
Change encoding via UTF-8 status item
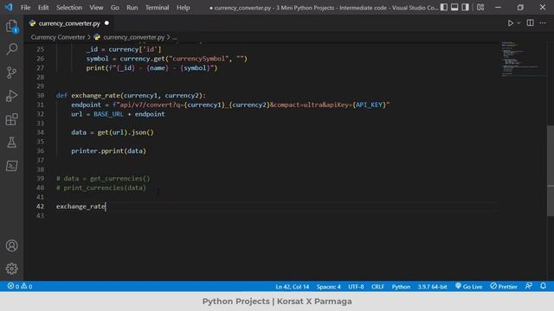tap(356, 287)
